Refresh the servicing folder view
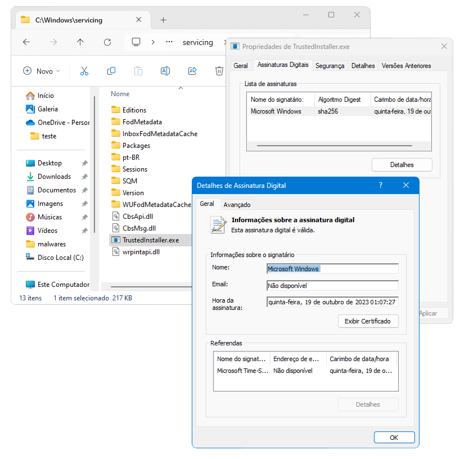 click(107, 42)
